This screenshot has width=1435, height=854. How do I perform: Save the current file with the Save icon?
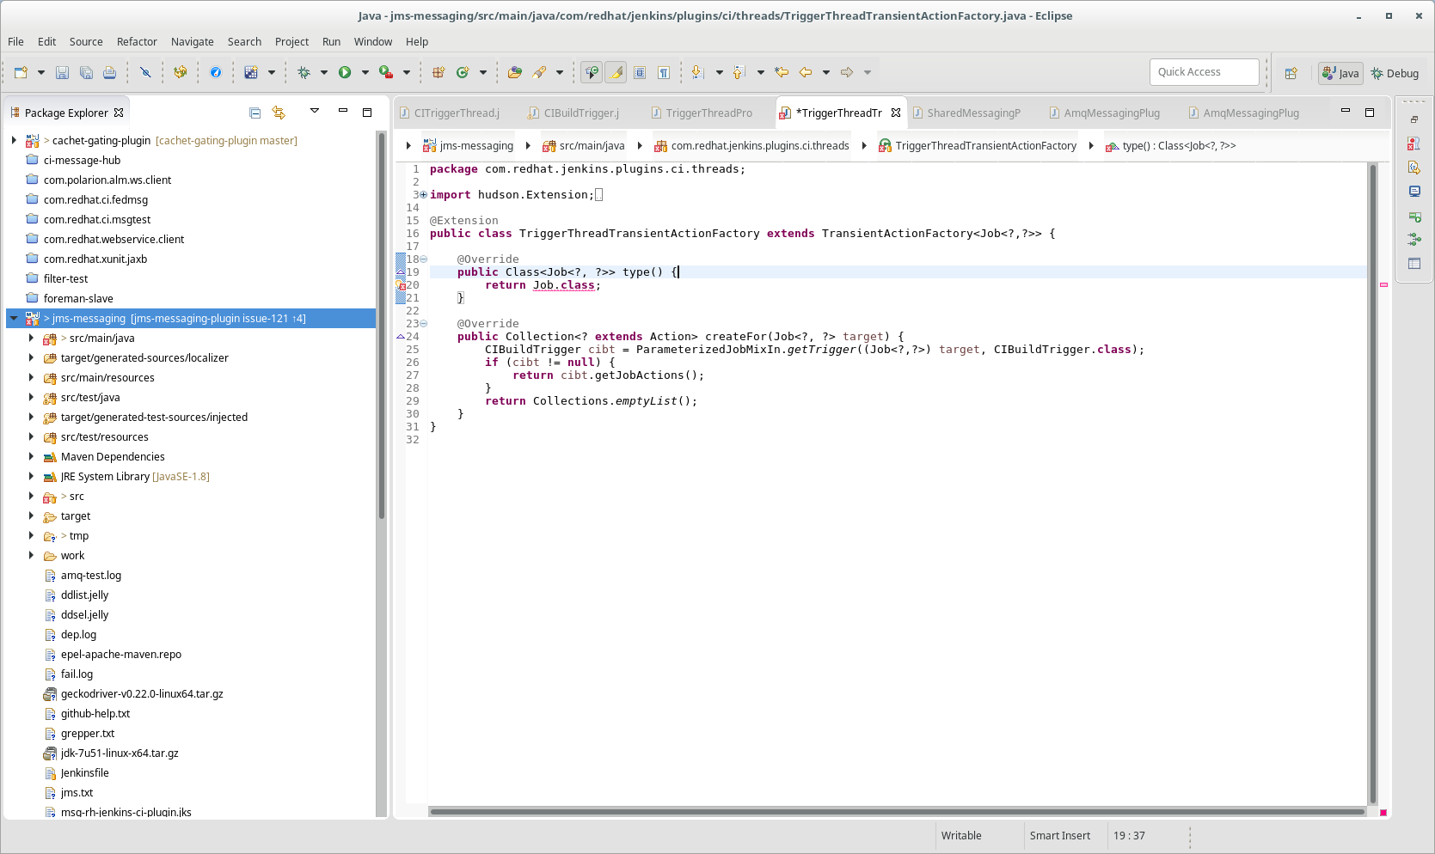pos(62,73)
